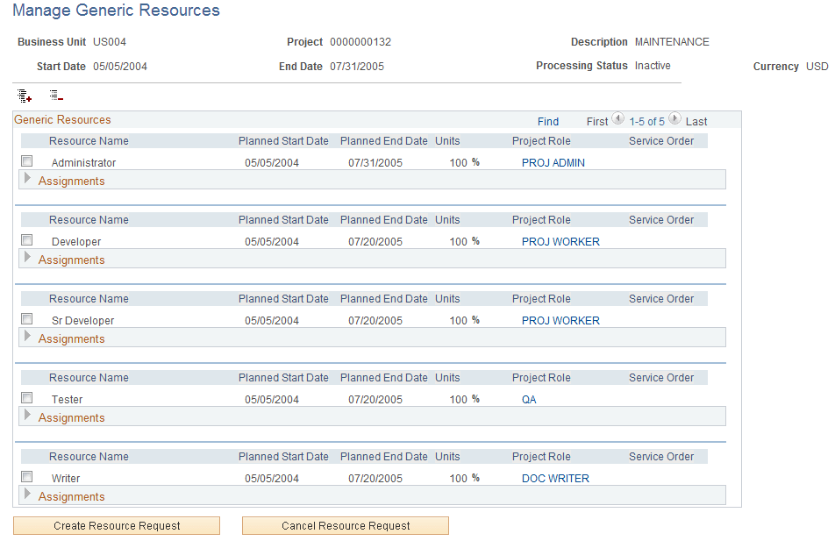Check the Administrator resource checkbox

click(x=26, y=160)
